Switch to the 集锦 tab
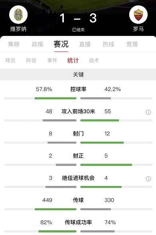156x235 pixels. (14, 44)
